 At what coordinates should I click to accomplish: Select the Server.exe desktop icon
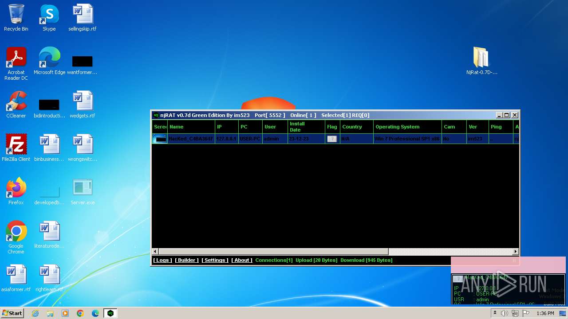82,191
